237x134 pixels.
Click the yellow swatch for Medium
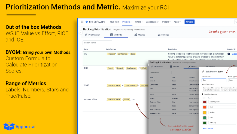click(205, 113)
